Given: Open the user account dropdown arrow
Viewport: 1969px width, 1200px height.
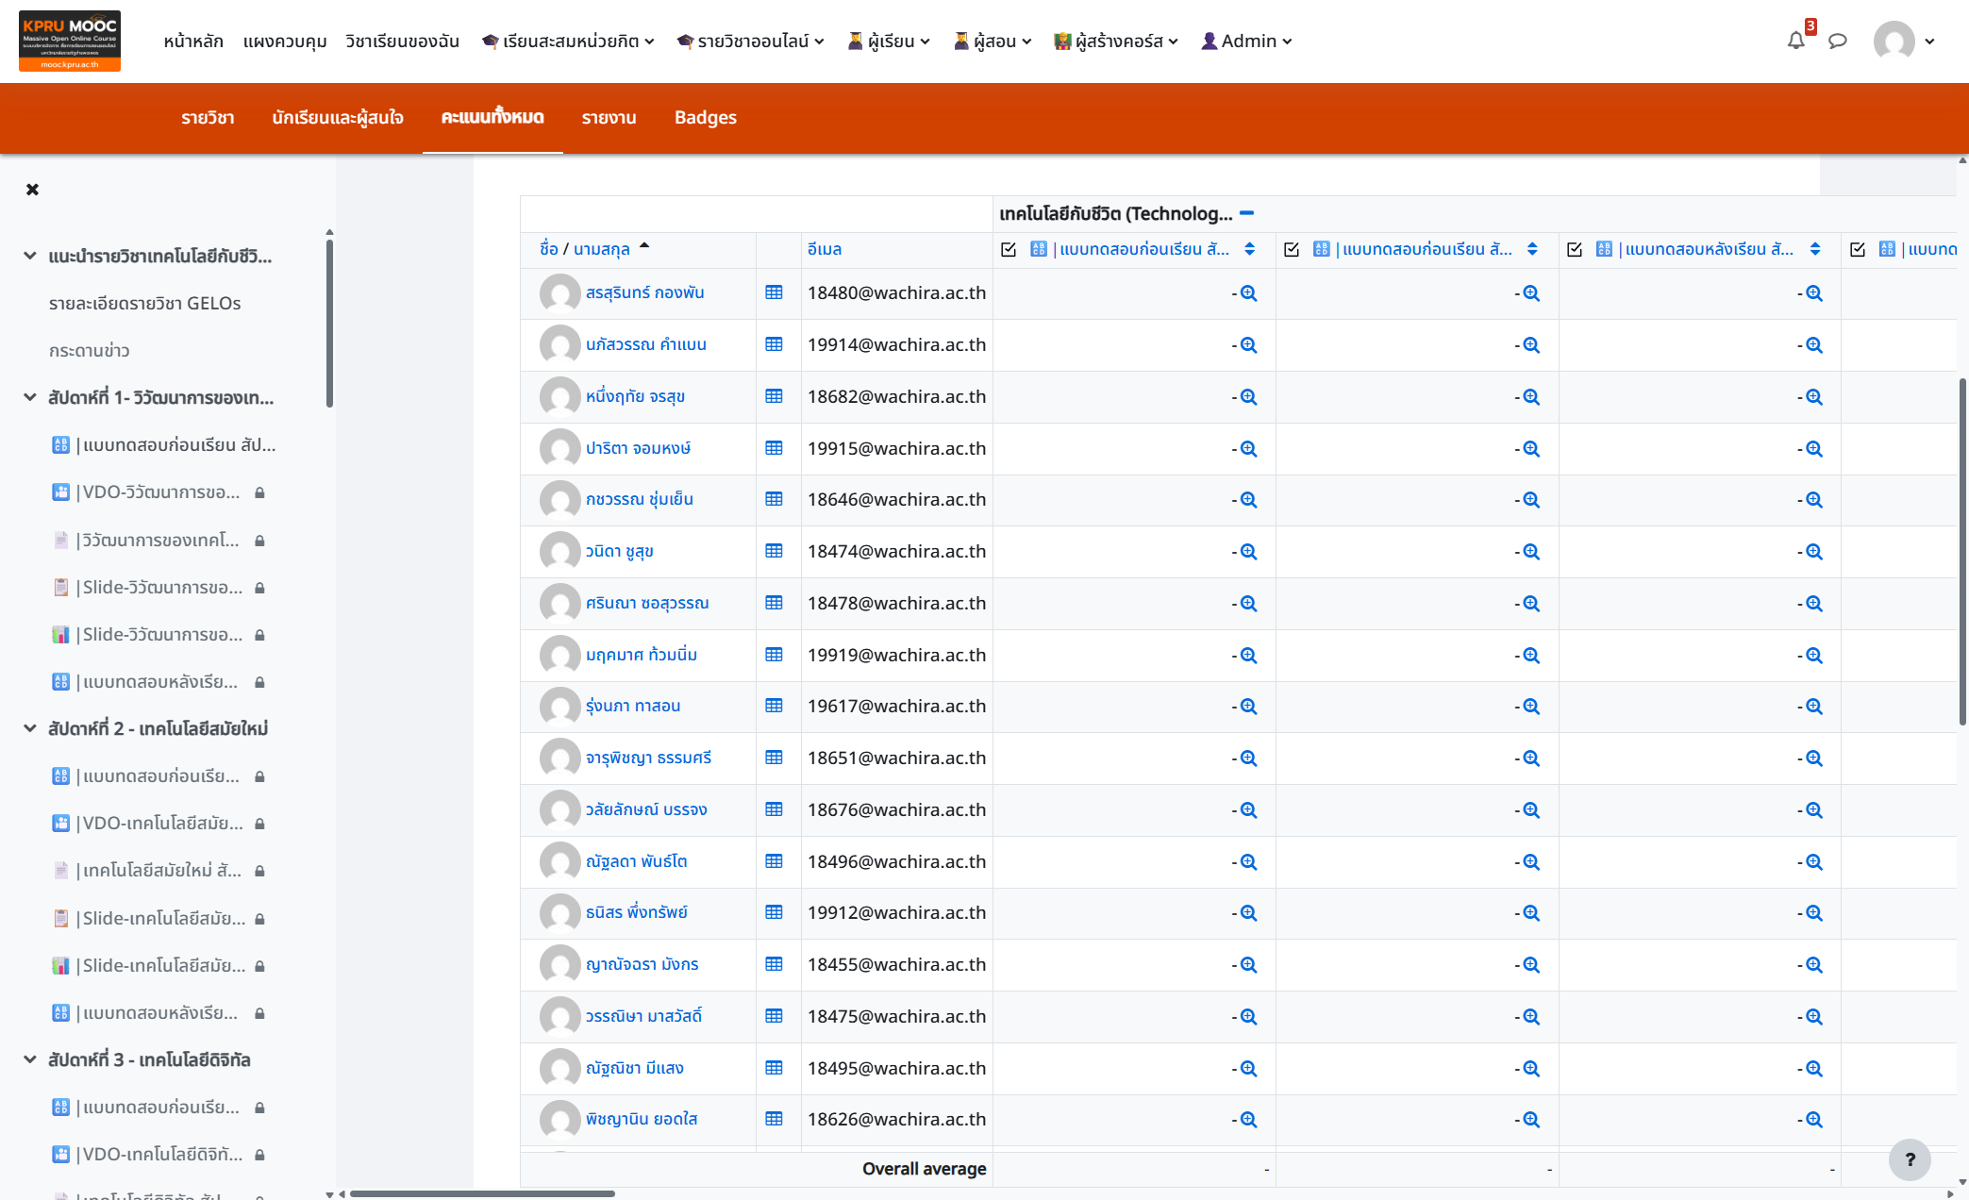Looking at the screenshot, I should [x=1929, y=42].
